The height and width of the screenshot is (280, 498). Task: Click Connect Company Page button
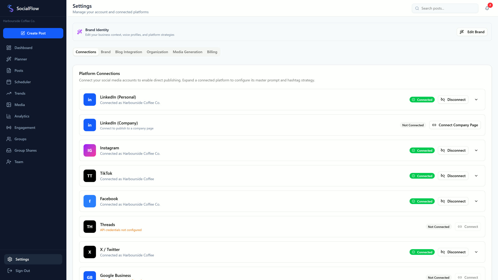(455, 125)
